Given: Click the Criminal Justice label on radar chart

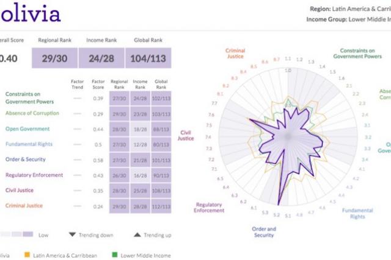Looking at the screenshot, I should [x=235, y=54].
